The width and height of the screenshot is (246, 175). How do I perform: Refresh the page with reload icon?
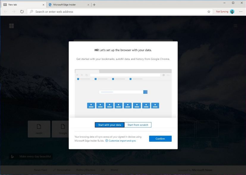(x=22, y=12)
